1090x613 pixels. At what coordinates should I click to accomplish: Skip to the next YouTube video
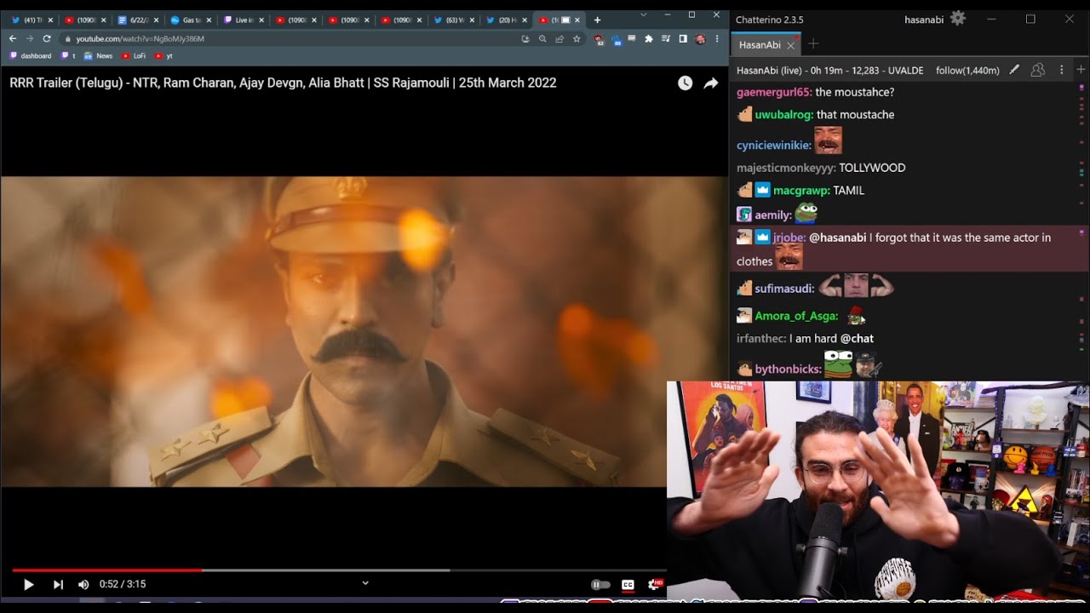[x=58, y=585]
